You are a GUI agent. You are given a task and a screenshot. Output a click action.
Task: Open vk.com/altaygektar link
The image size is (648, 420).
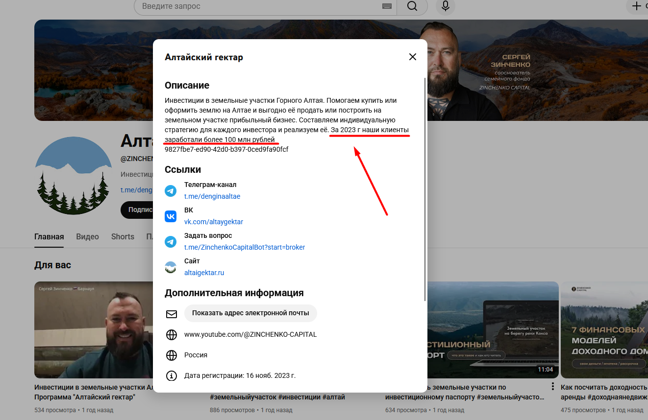pyautogui.click(x=213, y=222)
